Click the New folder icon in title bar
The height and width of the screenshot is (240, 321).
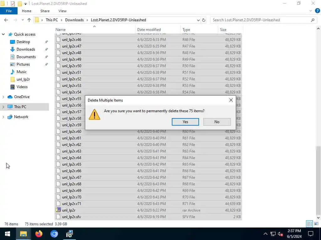pyautogui.click(x=20, y=4)
